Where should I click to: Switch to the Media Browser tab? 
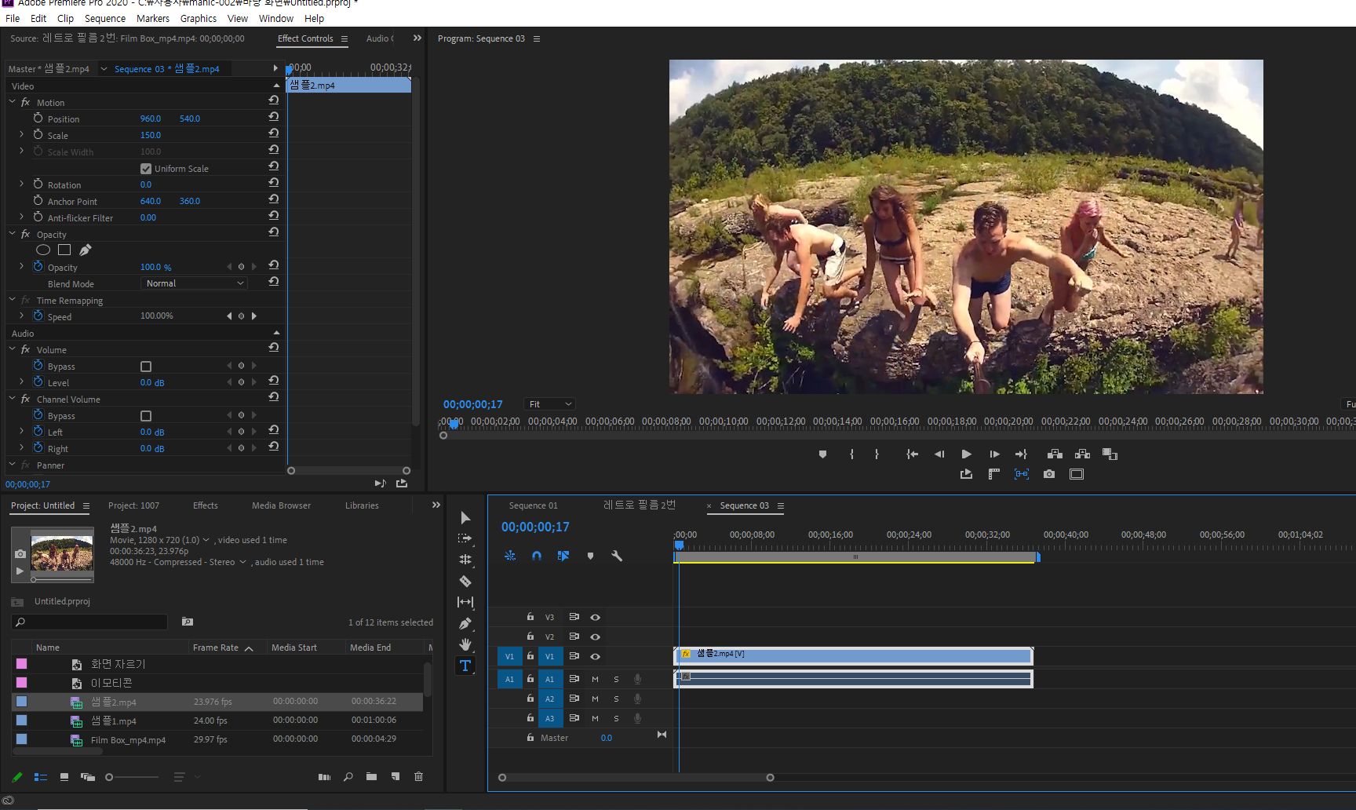[281, 505]
